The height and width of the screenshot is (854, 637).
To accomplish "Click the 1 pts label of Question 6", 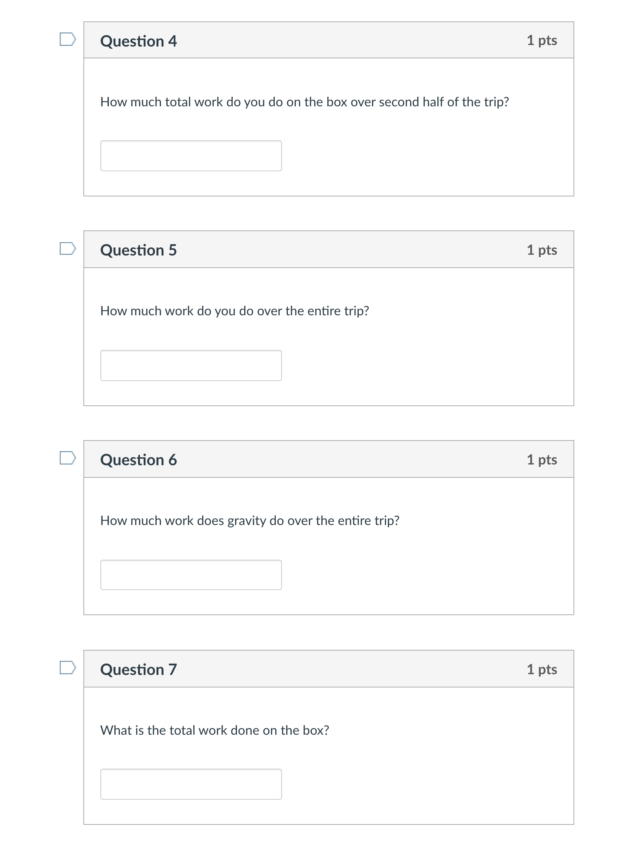I will [x=542, y=460].
